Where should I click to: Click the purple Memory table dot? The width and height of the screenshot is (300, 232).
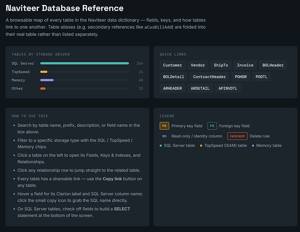pos(253,146)
